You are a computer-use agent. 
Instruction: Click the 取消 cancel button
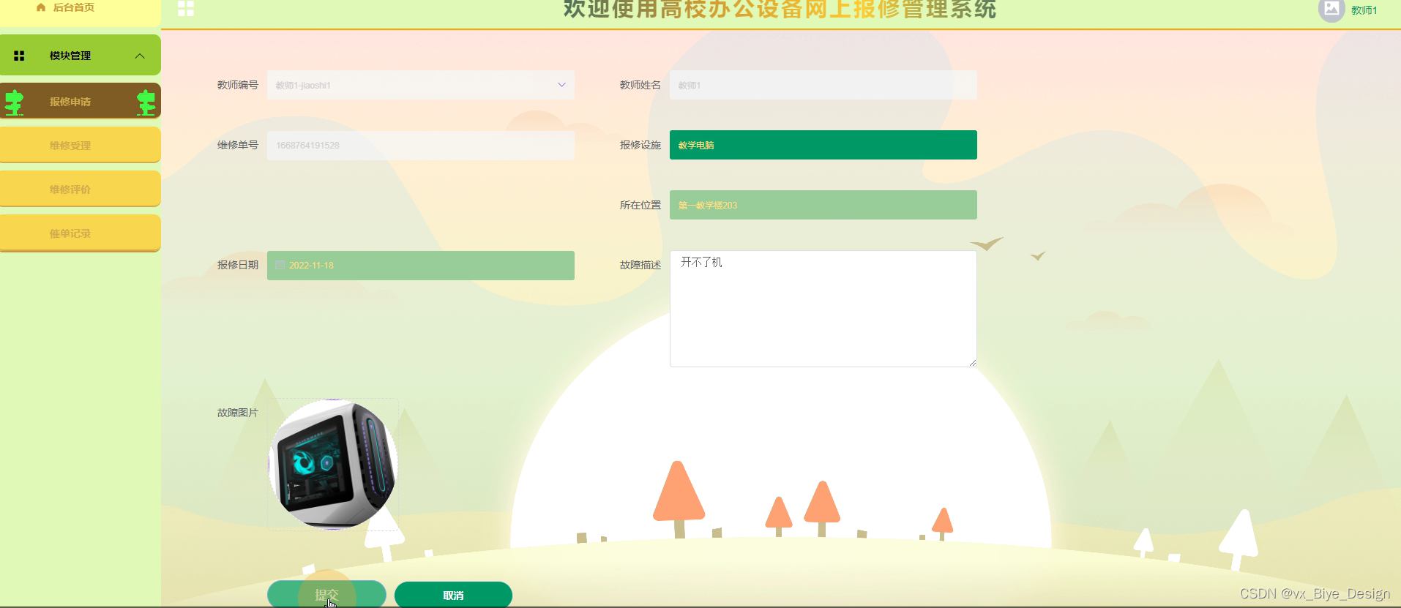(x=453, y=595)
